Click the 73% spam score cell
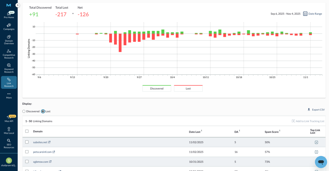 click(x=267, y=162)
